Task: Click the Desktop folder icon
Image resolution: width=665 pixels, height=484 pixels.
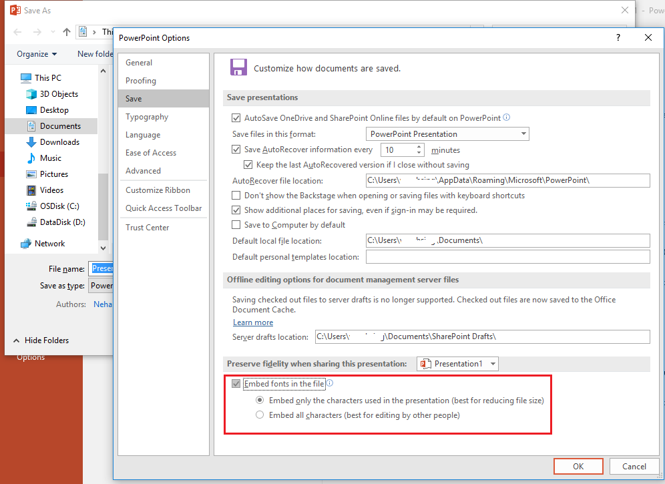Action: [x=31, y=110]
